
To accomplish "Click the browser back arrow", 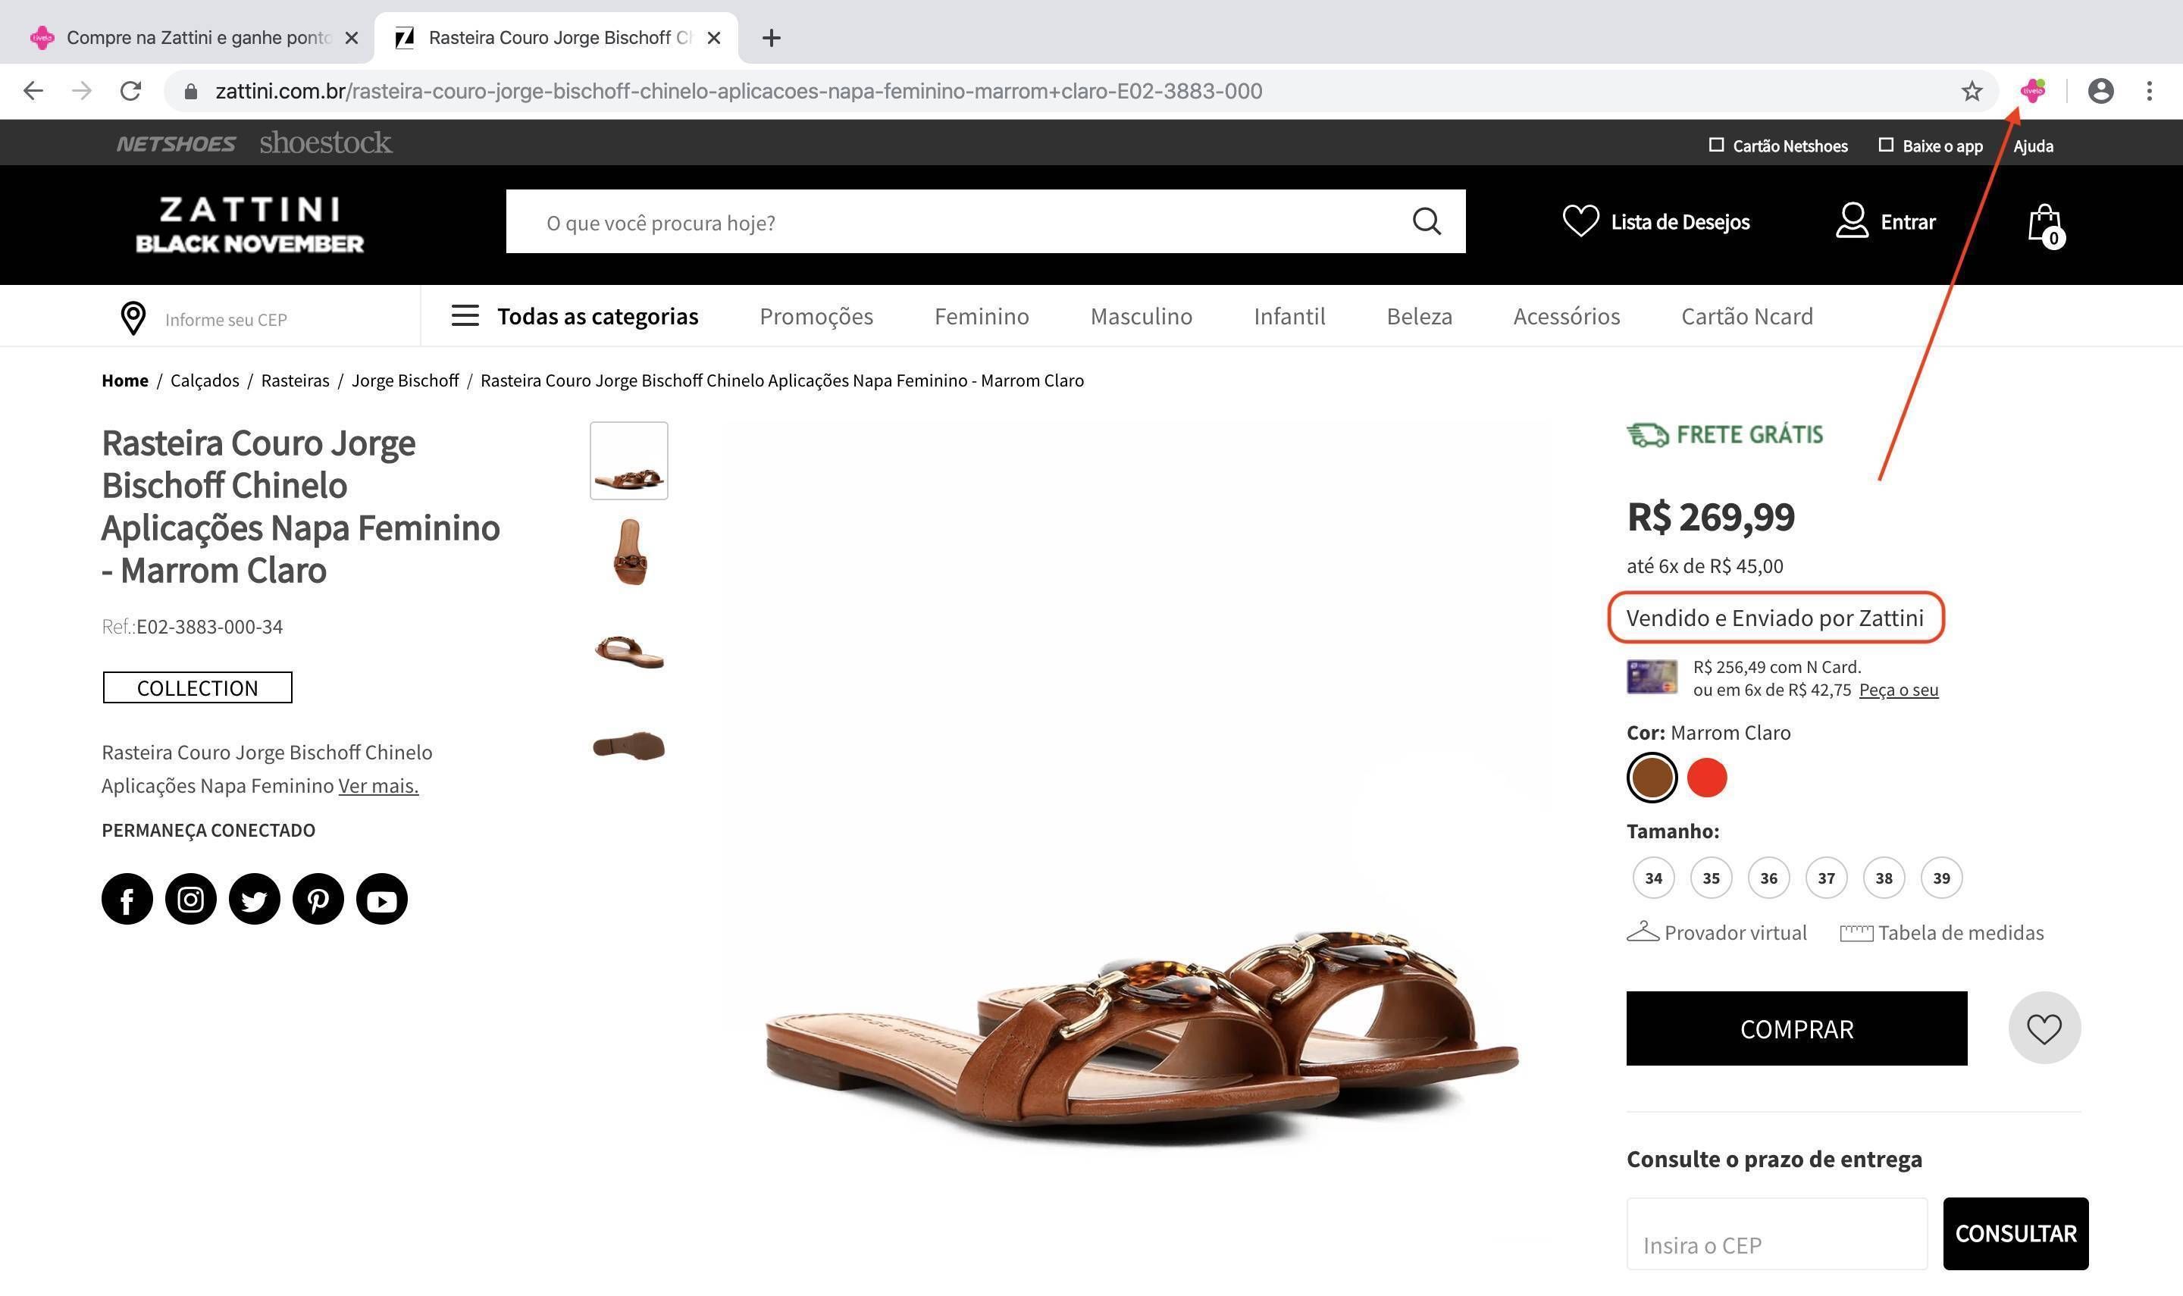I will pos(33,91).
